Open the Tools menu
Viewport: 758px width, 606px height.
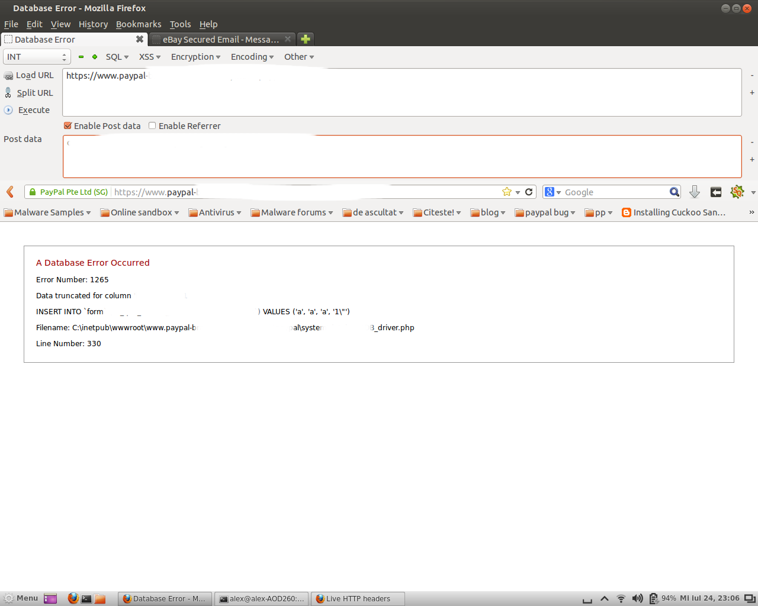[x=180, y=24]
